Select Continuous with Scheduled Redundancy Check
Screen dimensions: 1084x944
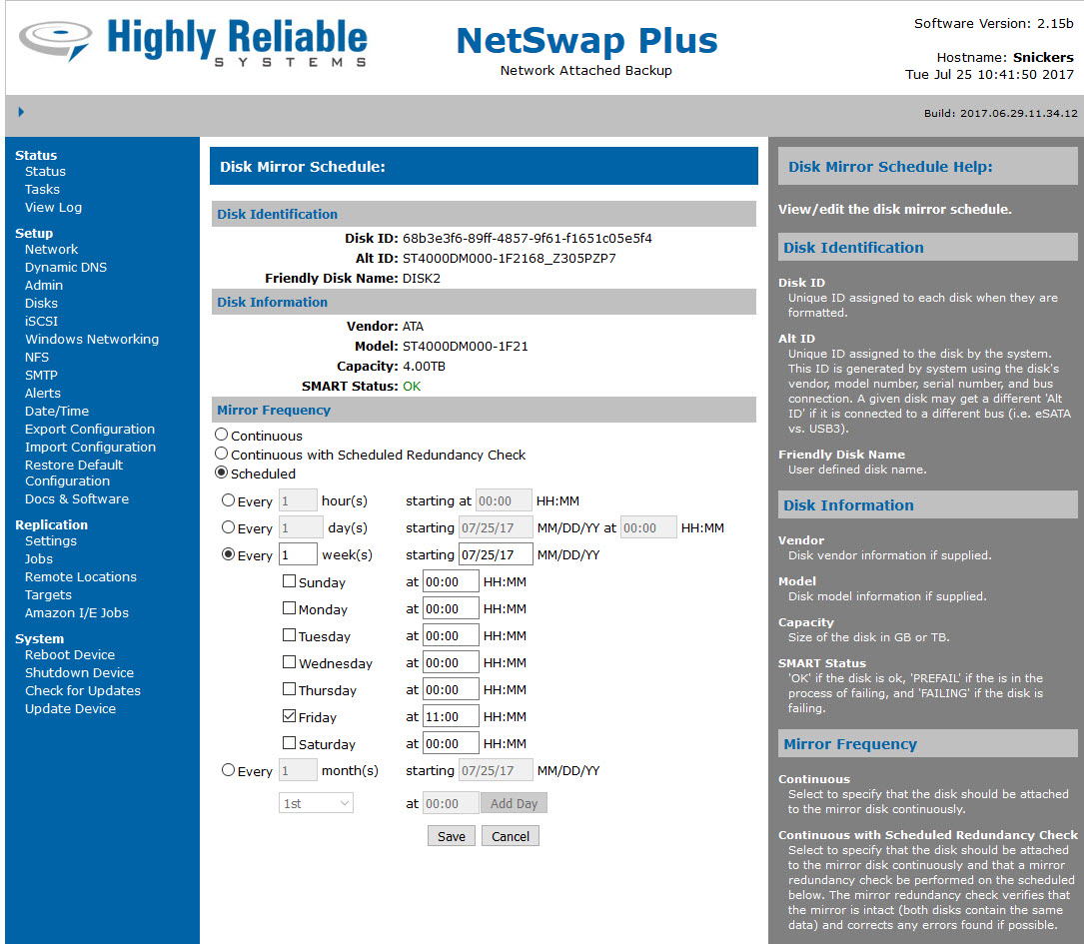pyautogui.click(x=221, y=455)
